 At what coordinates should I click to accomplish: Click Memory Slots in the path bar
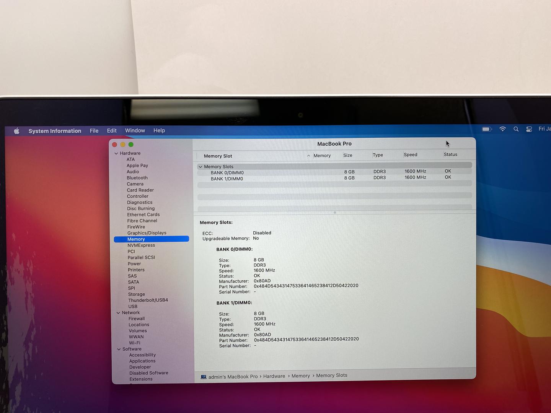point(332,376)
